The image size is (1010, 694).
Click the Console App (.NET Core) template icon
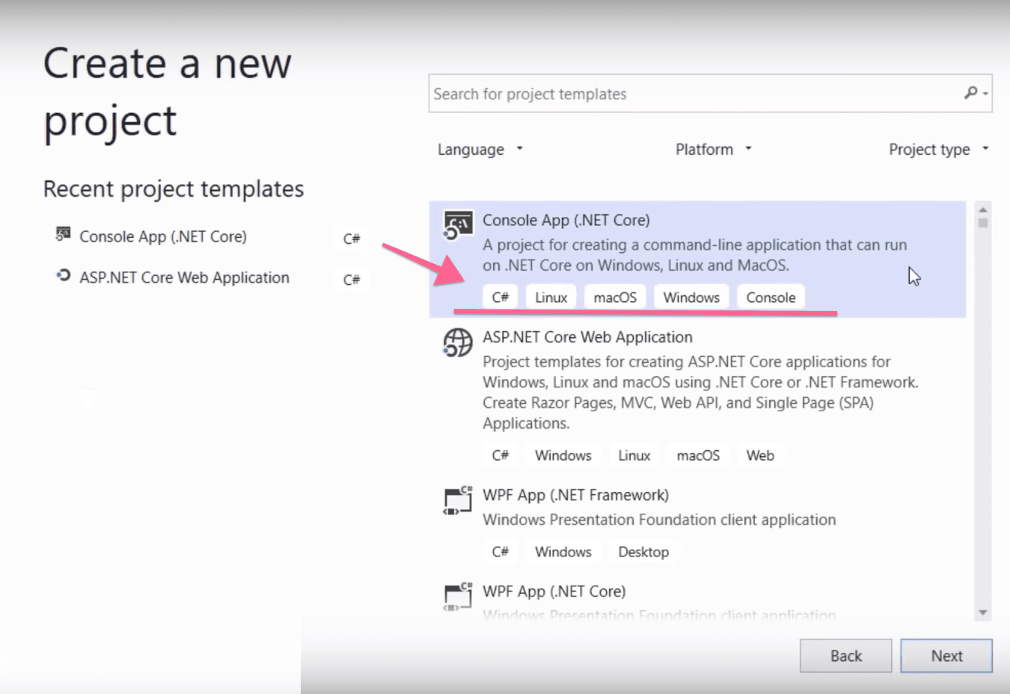coord(457,225)
